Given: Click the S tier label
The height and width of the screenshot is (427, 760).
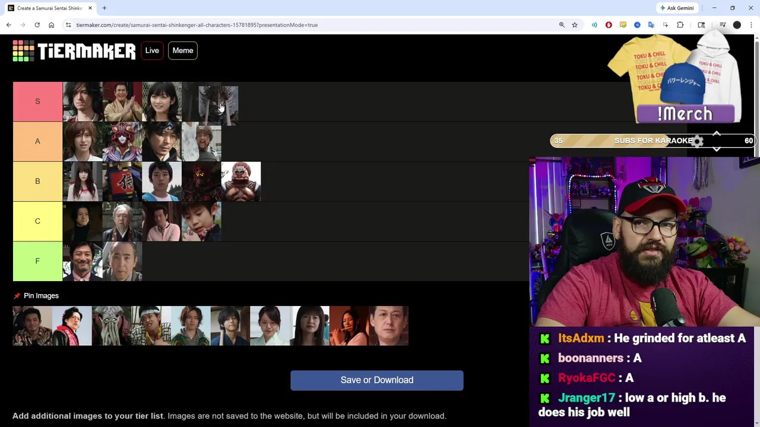Looking at the screenshot, I should tap(37, 101).
